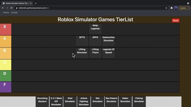The width and height of the screenshot is (191, 107).
Task: Click the red Reset button
Action: 175,21
